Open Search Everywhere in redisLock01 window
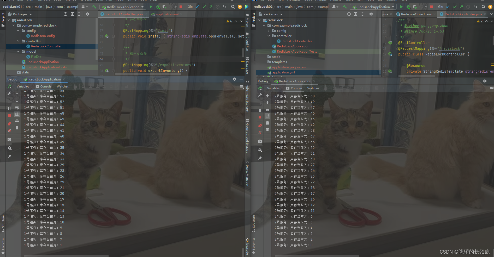494x257 pixels. [233, 7]
